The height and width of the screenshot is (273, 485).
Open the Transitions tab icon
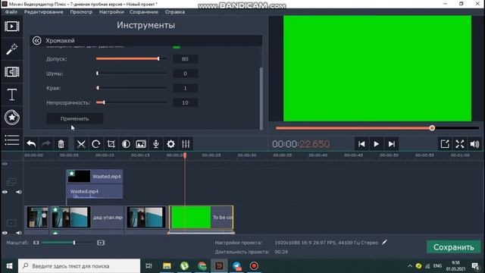(12, 72)
